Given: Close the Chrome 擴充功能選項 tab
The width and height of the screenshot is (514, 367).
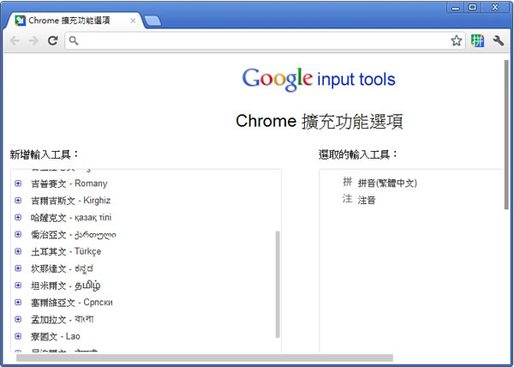Looking at the screenshot, I should click(133, 21).
